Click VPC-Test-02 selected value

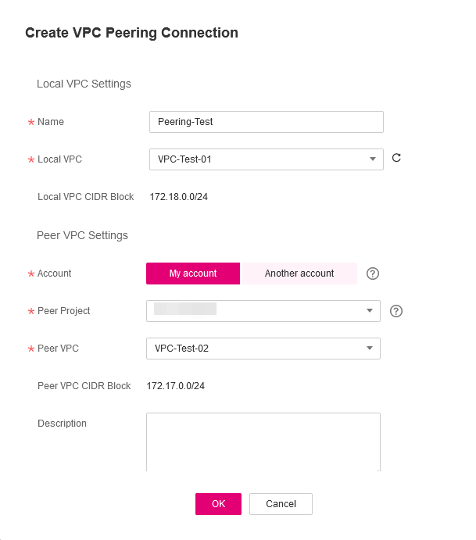pos(181,349)
